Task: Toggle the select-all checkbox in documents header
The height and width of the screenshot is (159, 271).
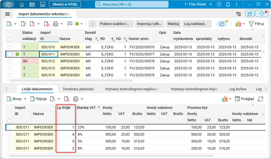Action: click(10, 39)
